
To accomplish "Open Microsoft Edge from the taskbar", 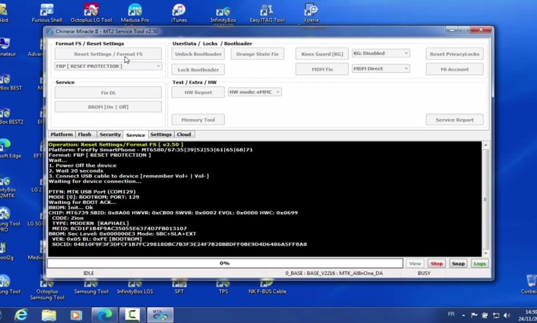I will [x=103, y=315].
